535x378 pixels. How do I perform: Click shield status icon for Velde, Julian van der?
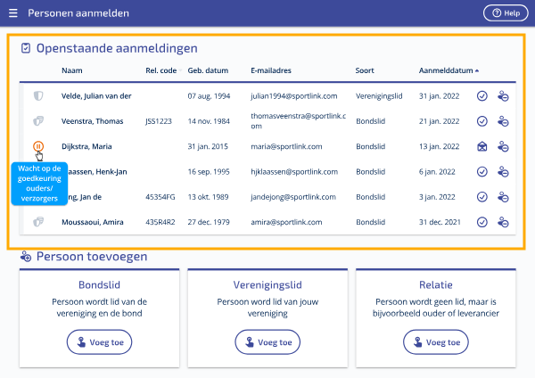pos(38,96)
